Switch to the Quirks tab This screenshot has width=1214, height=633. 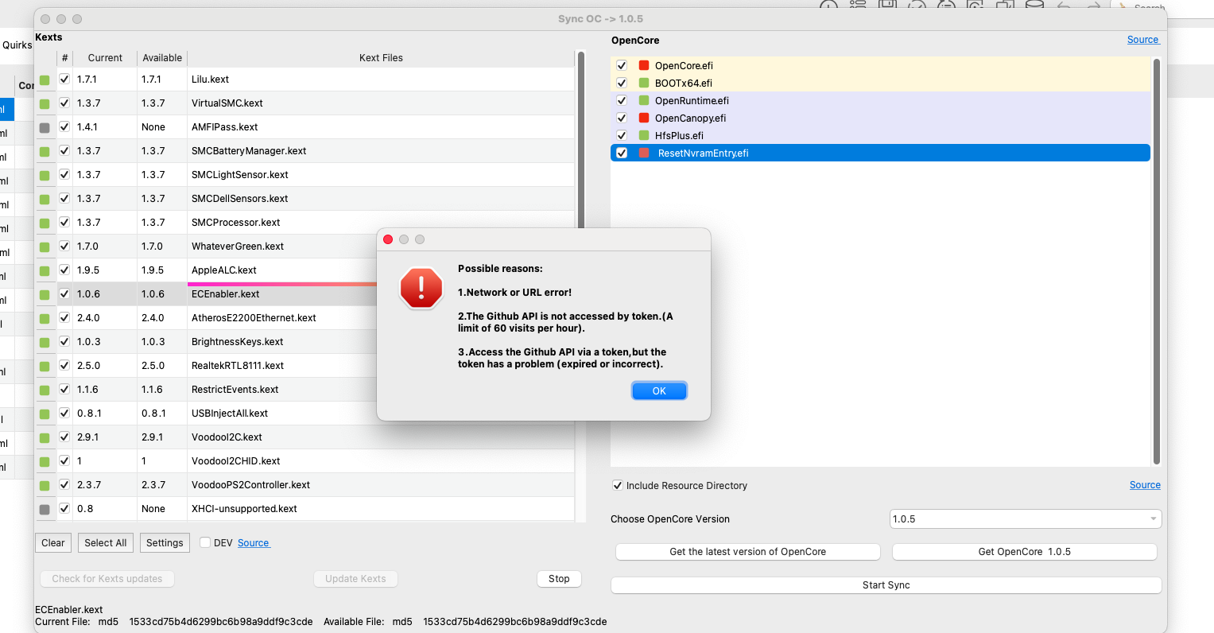pos(17,45)
